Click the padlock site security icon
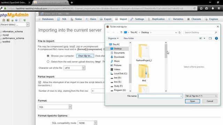 pos(5,8)
